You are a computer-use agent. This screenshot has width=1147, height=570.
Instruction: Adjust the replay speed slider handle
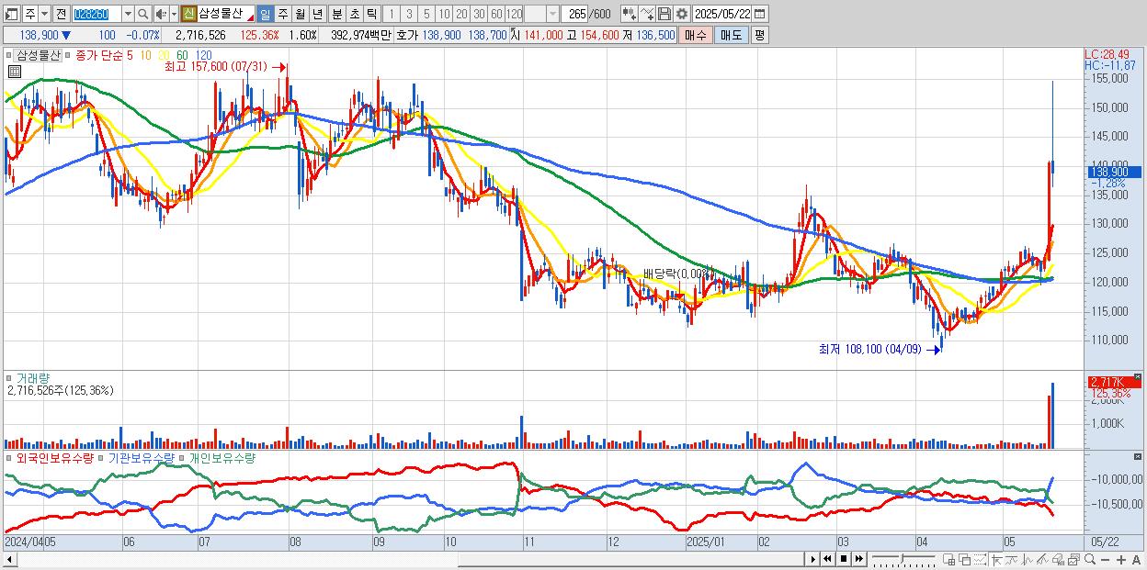902,558
